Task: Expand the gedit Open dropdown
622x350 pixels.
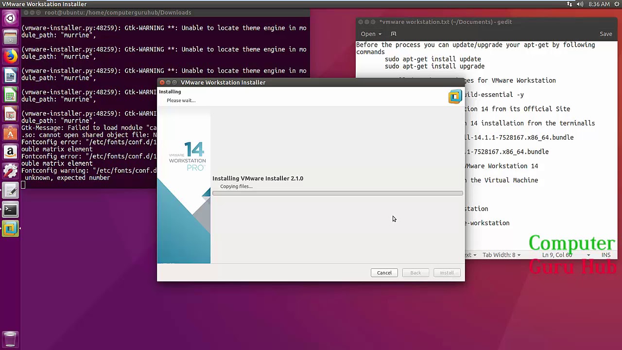Action: point(371,34)
